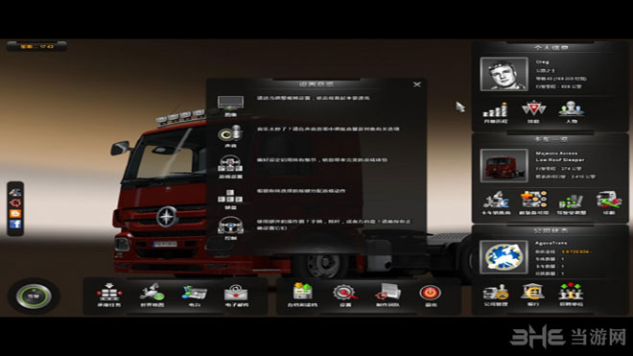
Task: Open the level progress bar-chart icon
Action: (495, 110)
